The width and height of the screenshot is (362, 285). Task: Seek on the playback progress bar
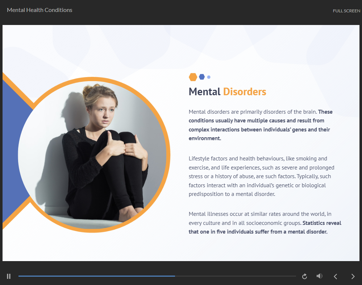[157, 276]
